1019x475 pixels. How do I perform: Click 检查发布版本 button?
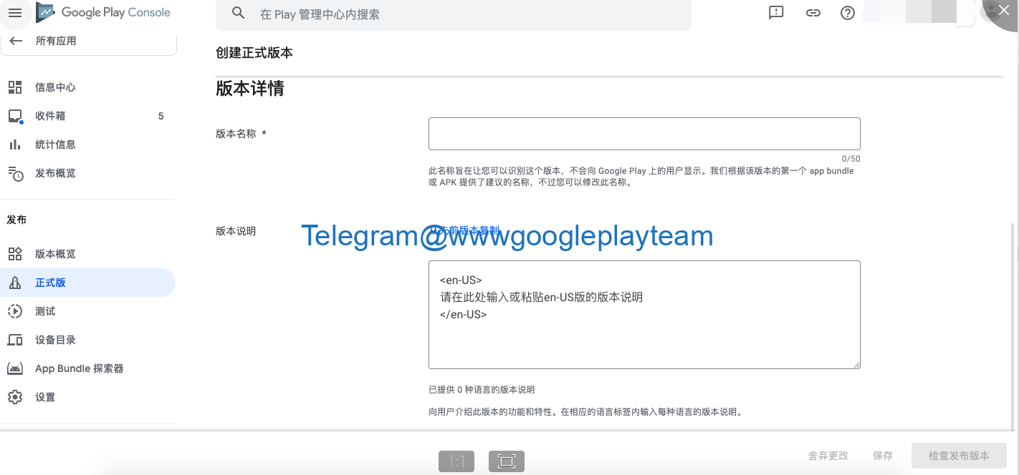[959, 456]
